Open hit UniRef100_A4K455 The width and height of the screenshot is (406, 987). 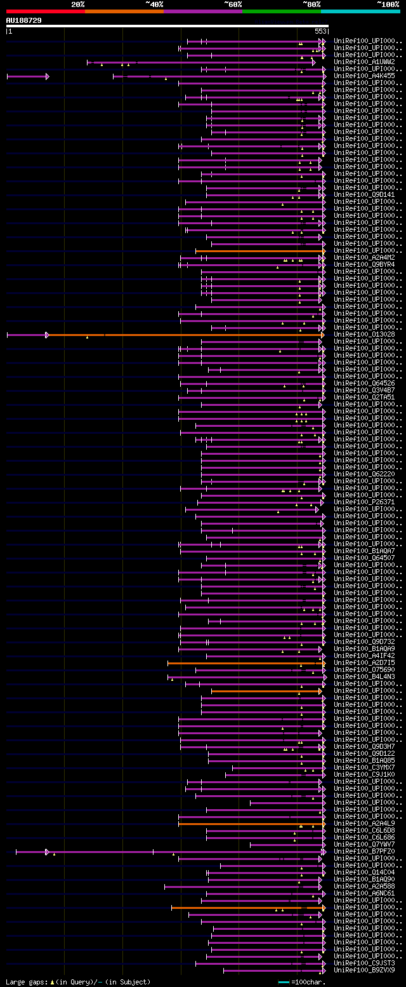(x=364, y=76)
